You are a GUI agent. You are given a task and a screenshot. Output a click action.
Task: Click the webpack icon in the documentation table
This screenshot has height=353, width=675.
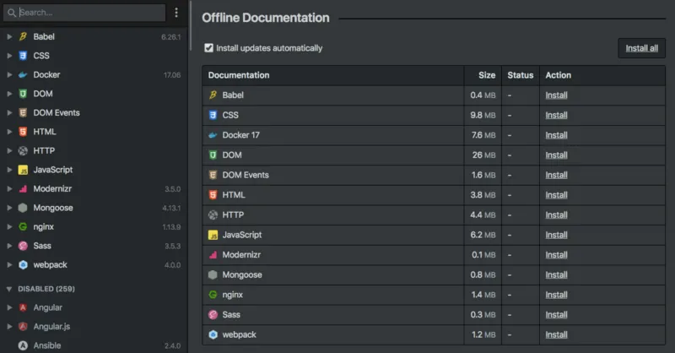pos(213,334)
